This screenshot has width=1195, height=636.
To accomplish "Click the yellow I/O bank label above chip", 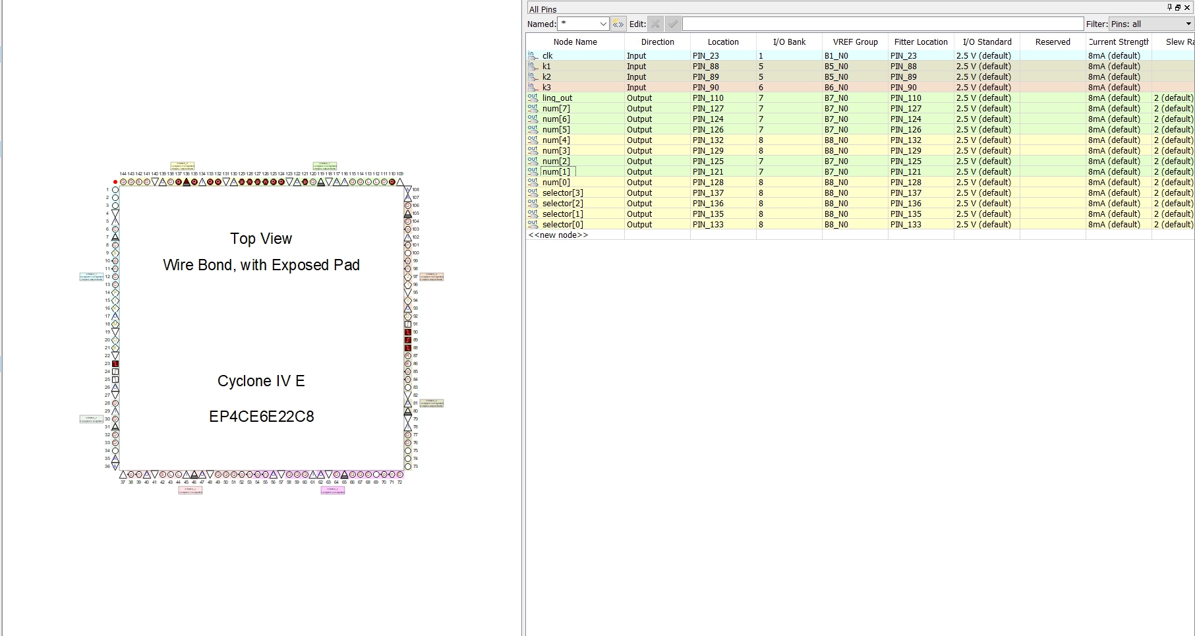I will (183, 165).
